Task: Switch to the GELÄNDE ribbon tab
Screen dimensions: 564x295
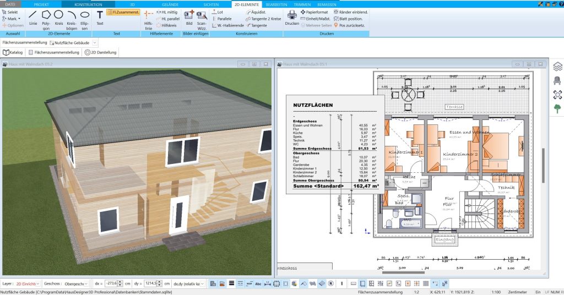Action: 170,4
